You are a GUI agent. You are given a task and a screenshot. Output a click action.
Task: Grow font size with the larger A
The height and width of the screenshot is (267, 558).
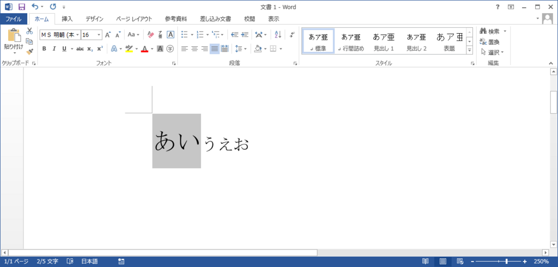pyautogui.click(x=108, y=34)
